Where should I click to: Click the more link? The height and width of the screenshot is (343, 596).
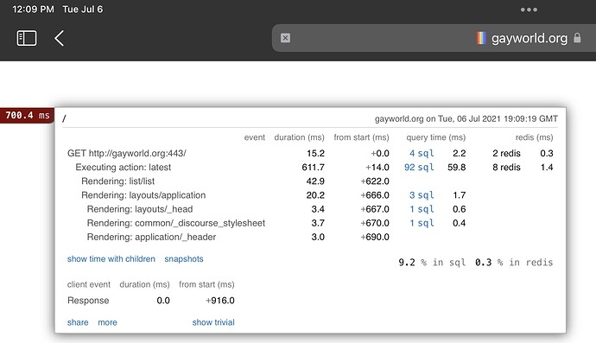pyautogui.click(x=108, y=322)
